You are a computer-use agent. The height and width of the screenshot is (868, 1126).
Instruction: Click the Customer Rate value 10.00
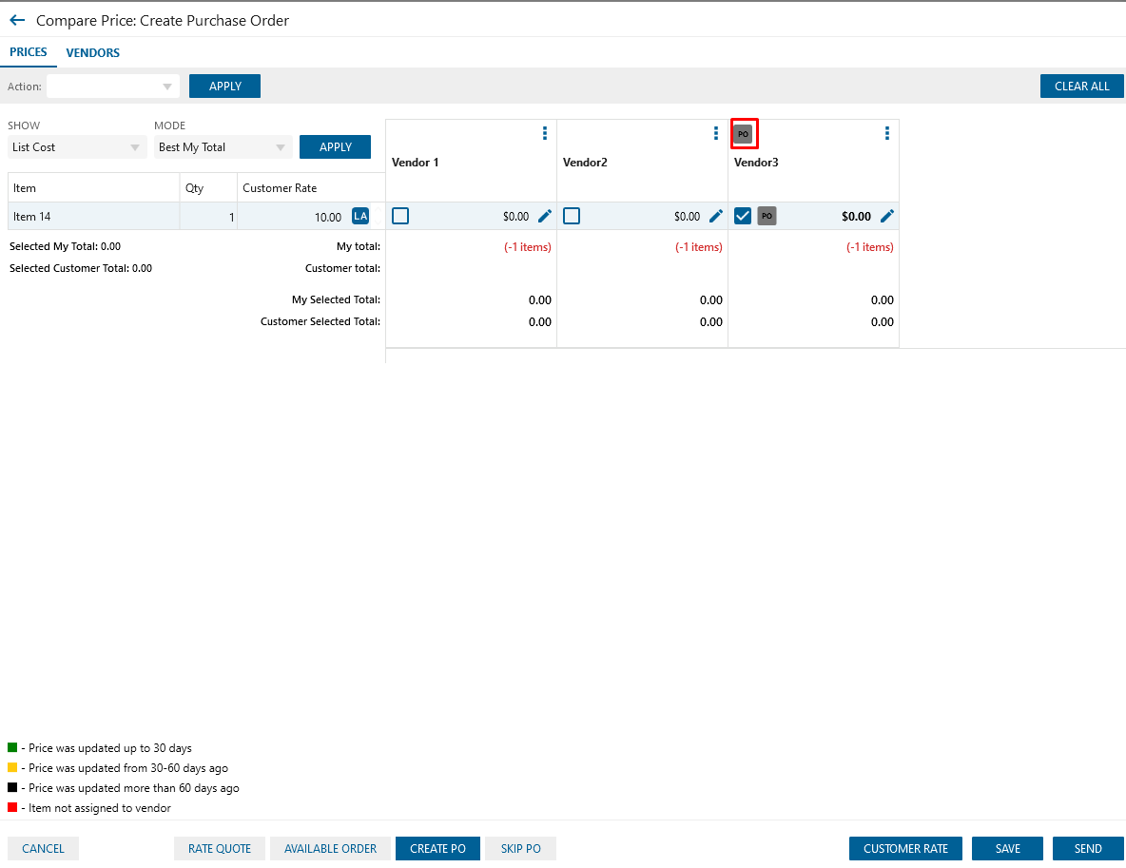328,217
